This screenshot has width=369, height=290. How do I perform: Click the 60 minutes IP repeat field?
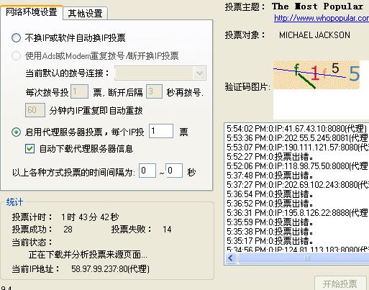tap(35, 110)
